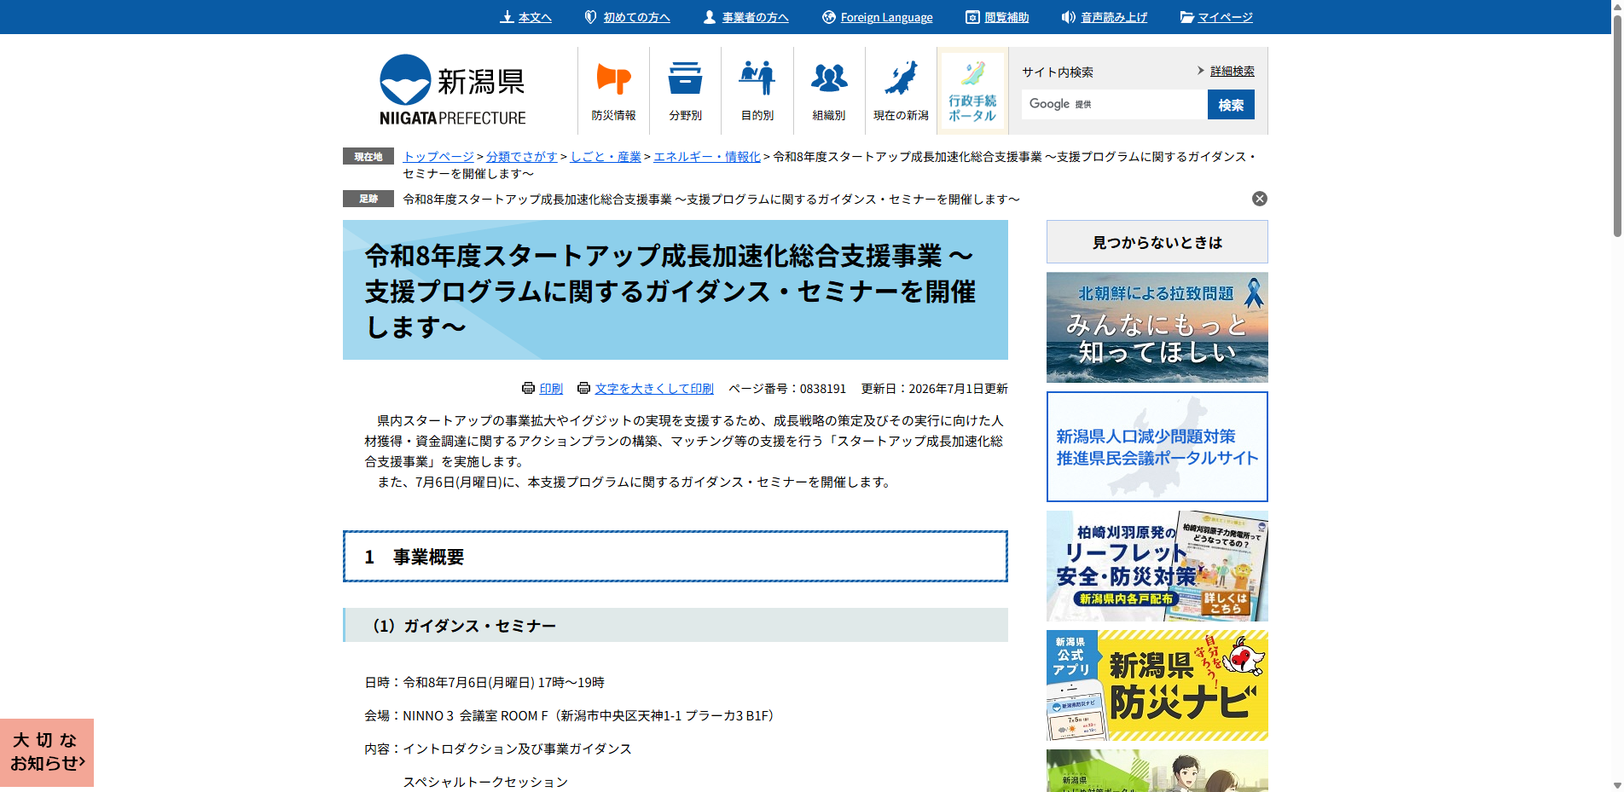
Task: Click the page vertical scrollbar
Action: [1617, 128]
